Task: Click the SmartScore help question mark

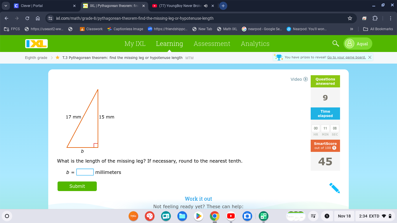Action: point(334,148)
